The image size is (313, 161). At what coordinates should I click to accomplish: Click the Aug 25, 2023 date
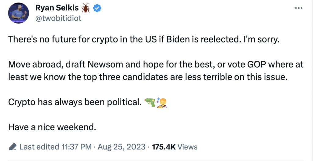122,147
